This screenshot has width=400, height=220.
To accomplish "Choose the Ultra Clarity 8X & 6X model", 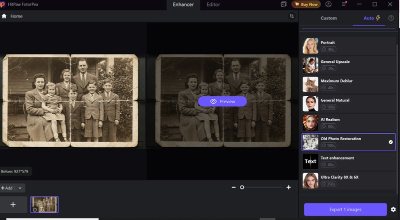I will pyautogui.click(x=348, y=181).
